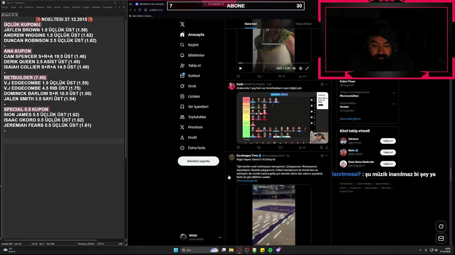Follow Melo with Takip et

pyautogui.click(x=388, y=152)
